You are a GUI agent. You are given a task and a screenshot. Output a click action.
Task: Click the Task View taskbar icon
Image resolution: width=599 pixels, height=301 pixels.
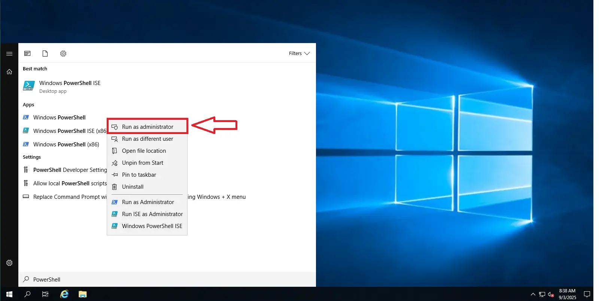[x=45, y=294]
